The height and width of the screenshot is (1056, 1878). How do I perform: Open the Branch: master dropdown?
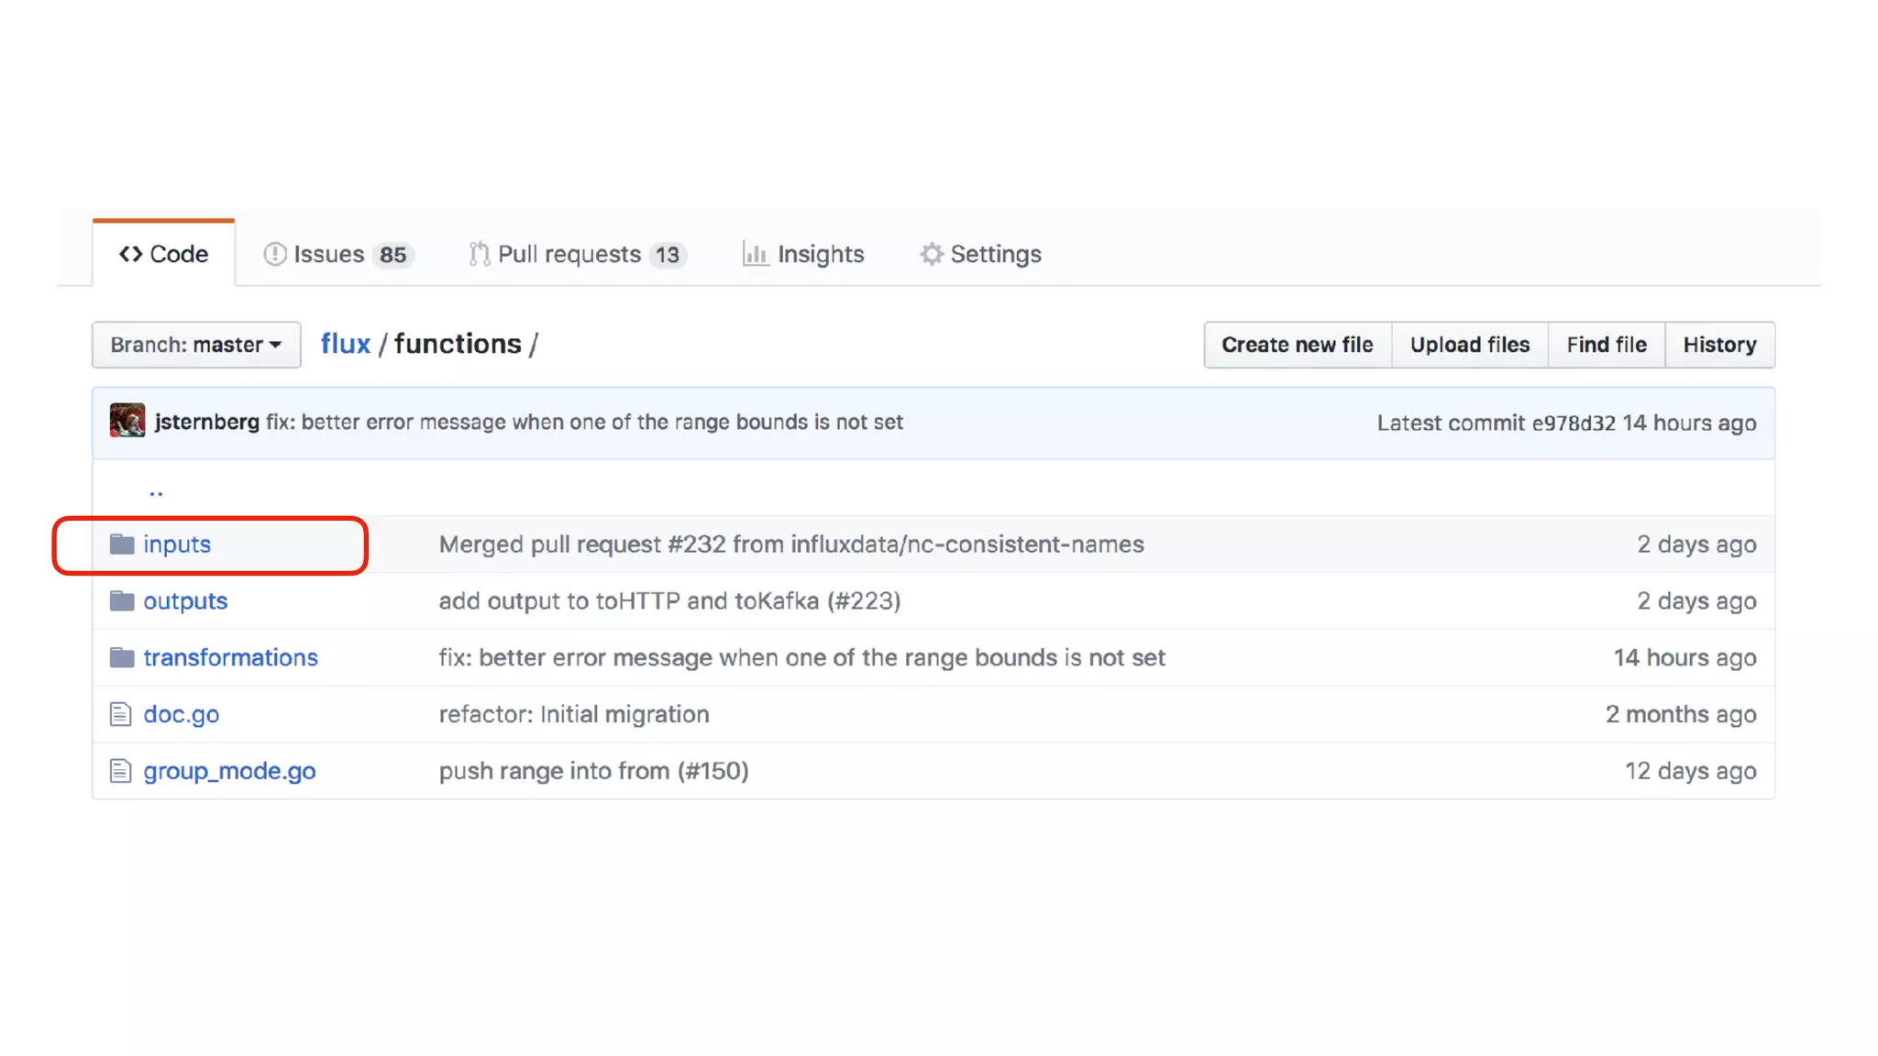pos(196,345)
